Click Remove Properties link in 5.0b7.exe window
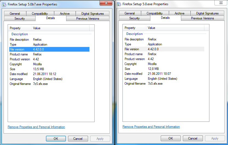 point(36,127)
